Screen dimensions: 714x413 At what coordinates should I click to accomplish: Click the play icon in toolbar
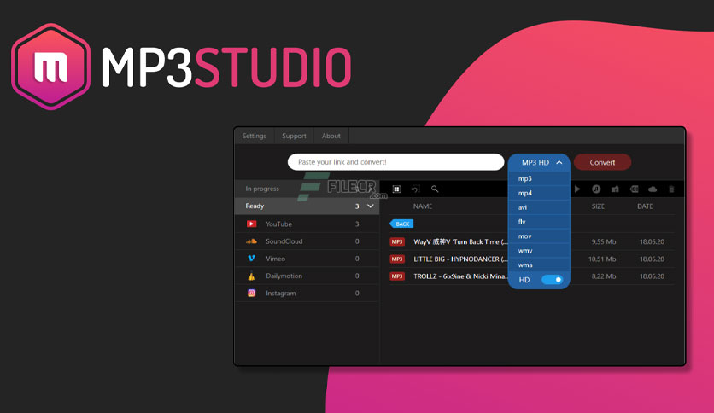pos(578,189)
